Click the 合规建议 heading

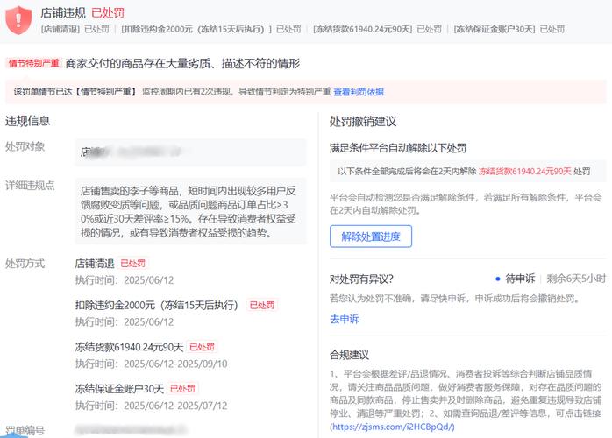[349, 355]
